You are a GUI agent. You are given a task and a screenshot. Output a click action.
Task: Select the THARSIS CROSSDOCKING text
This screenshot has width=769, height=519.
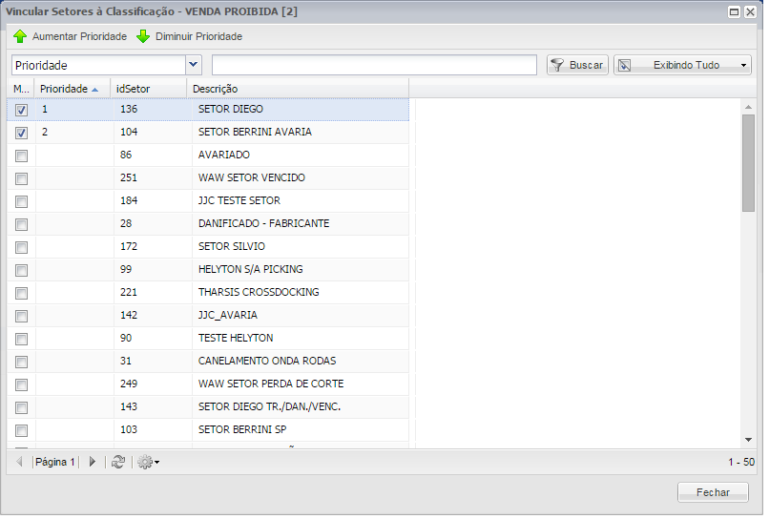tap(259, 292)
